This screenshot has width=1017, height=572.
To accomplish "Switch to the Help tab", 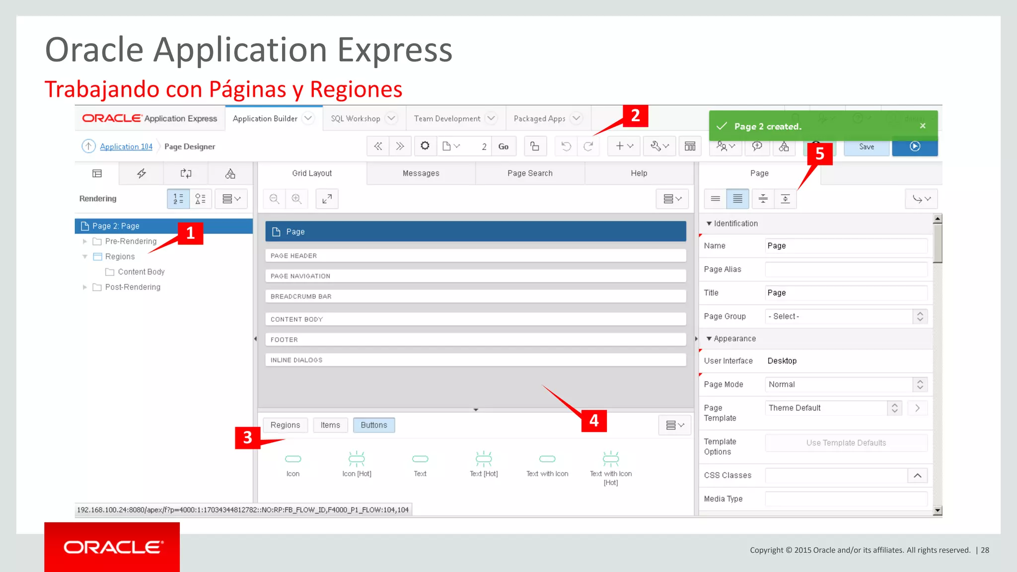I will (x=639, y=173).
